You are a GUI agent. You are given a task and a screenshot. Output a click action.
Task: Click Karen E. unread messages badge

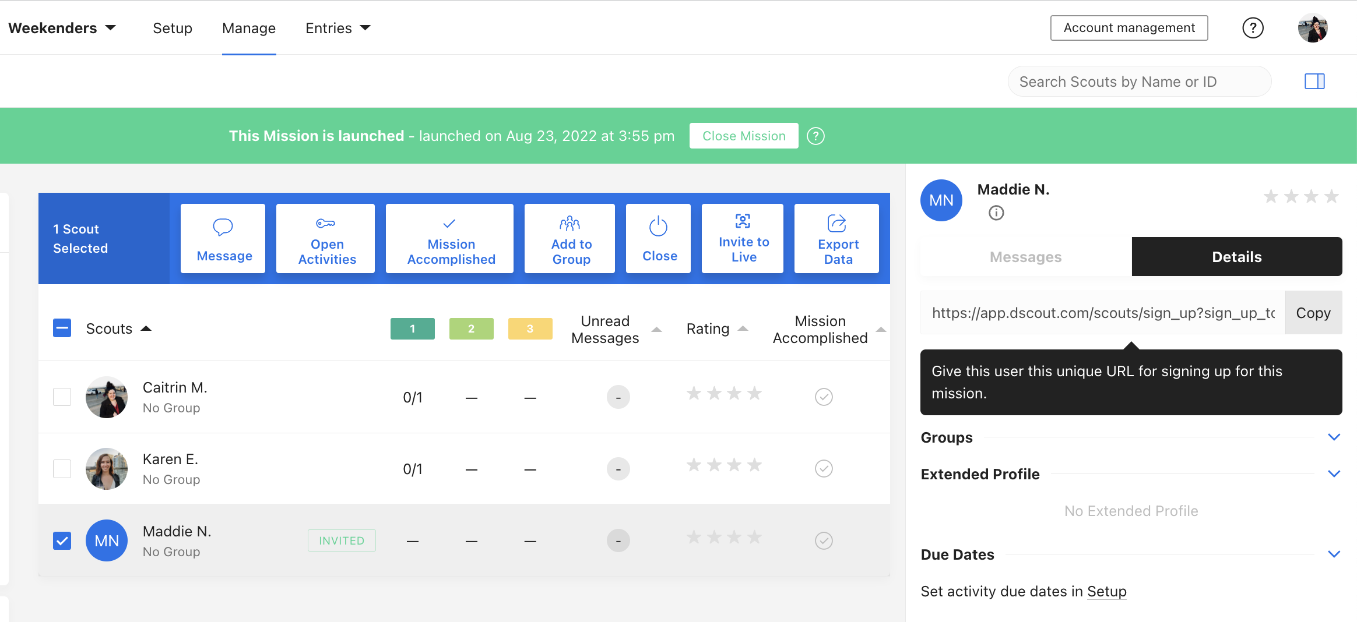pyautogui.click(x=618, y=469)
